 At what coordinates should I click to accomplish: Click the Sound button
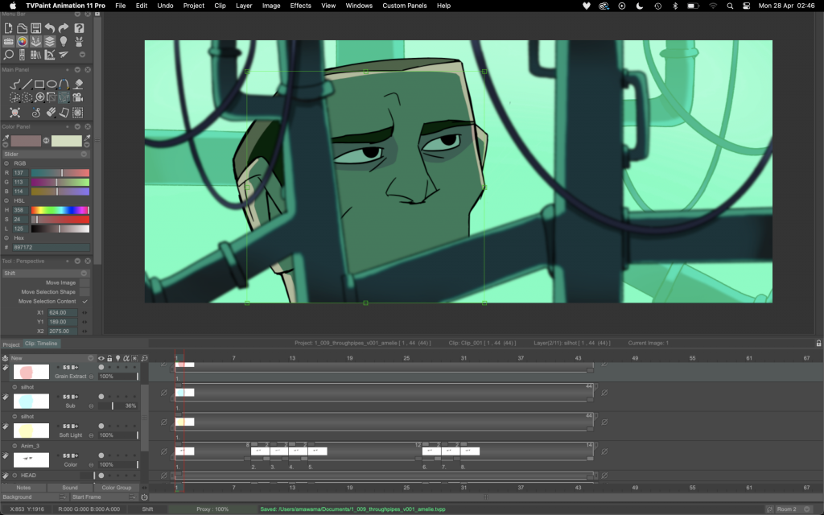[x=70, y=488]
